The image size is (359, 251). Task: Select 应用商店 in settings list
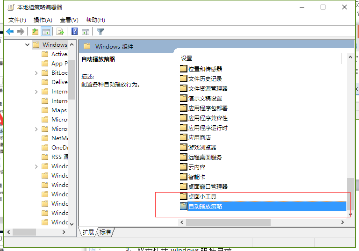coord(200,137)
